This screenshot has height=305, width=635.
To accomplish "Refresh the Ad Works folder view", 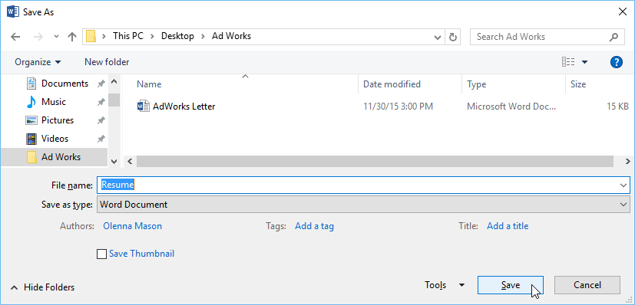I will pyautogui.click(x=453, y=37).
